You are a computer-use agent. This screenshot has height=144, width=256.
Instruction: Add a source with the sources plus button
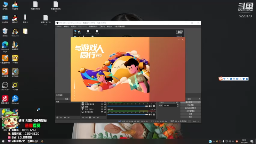[x=83, y=117]
